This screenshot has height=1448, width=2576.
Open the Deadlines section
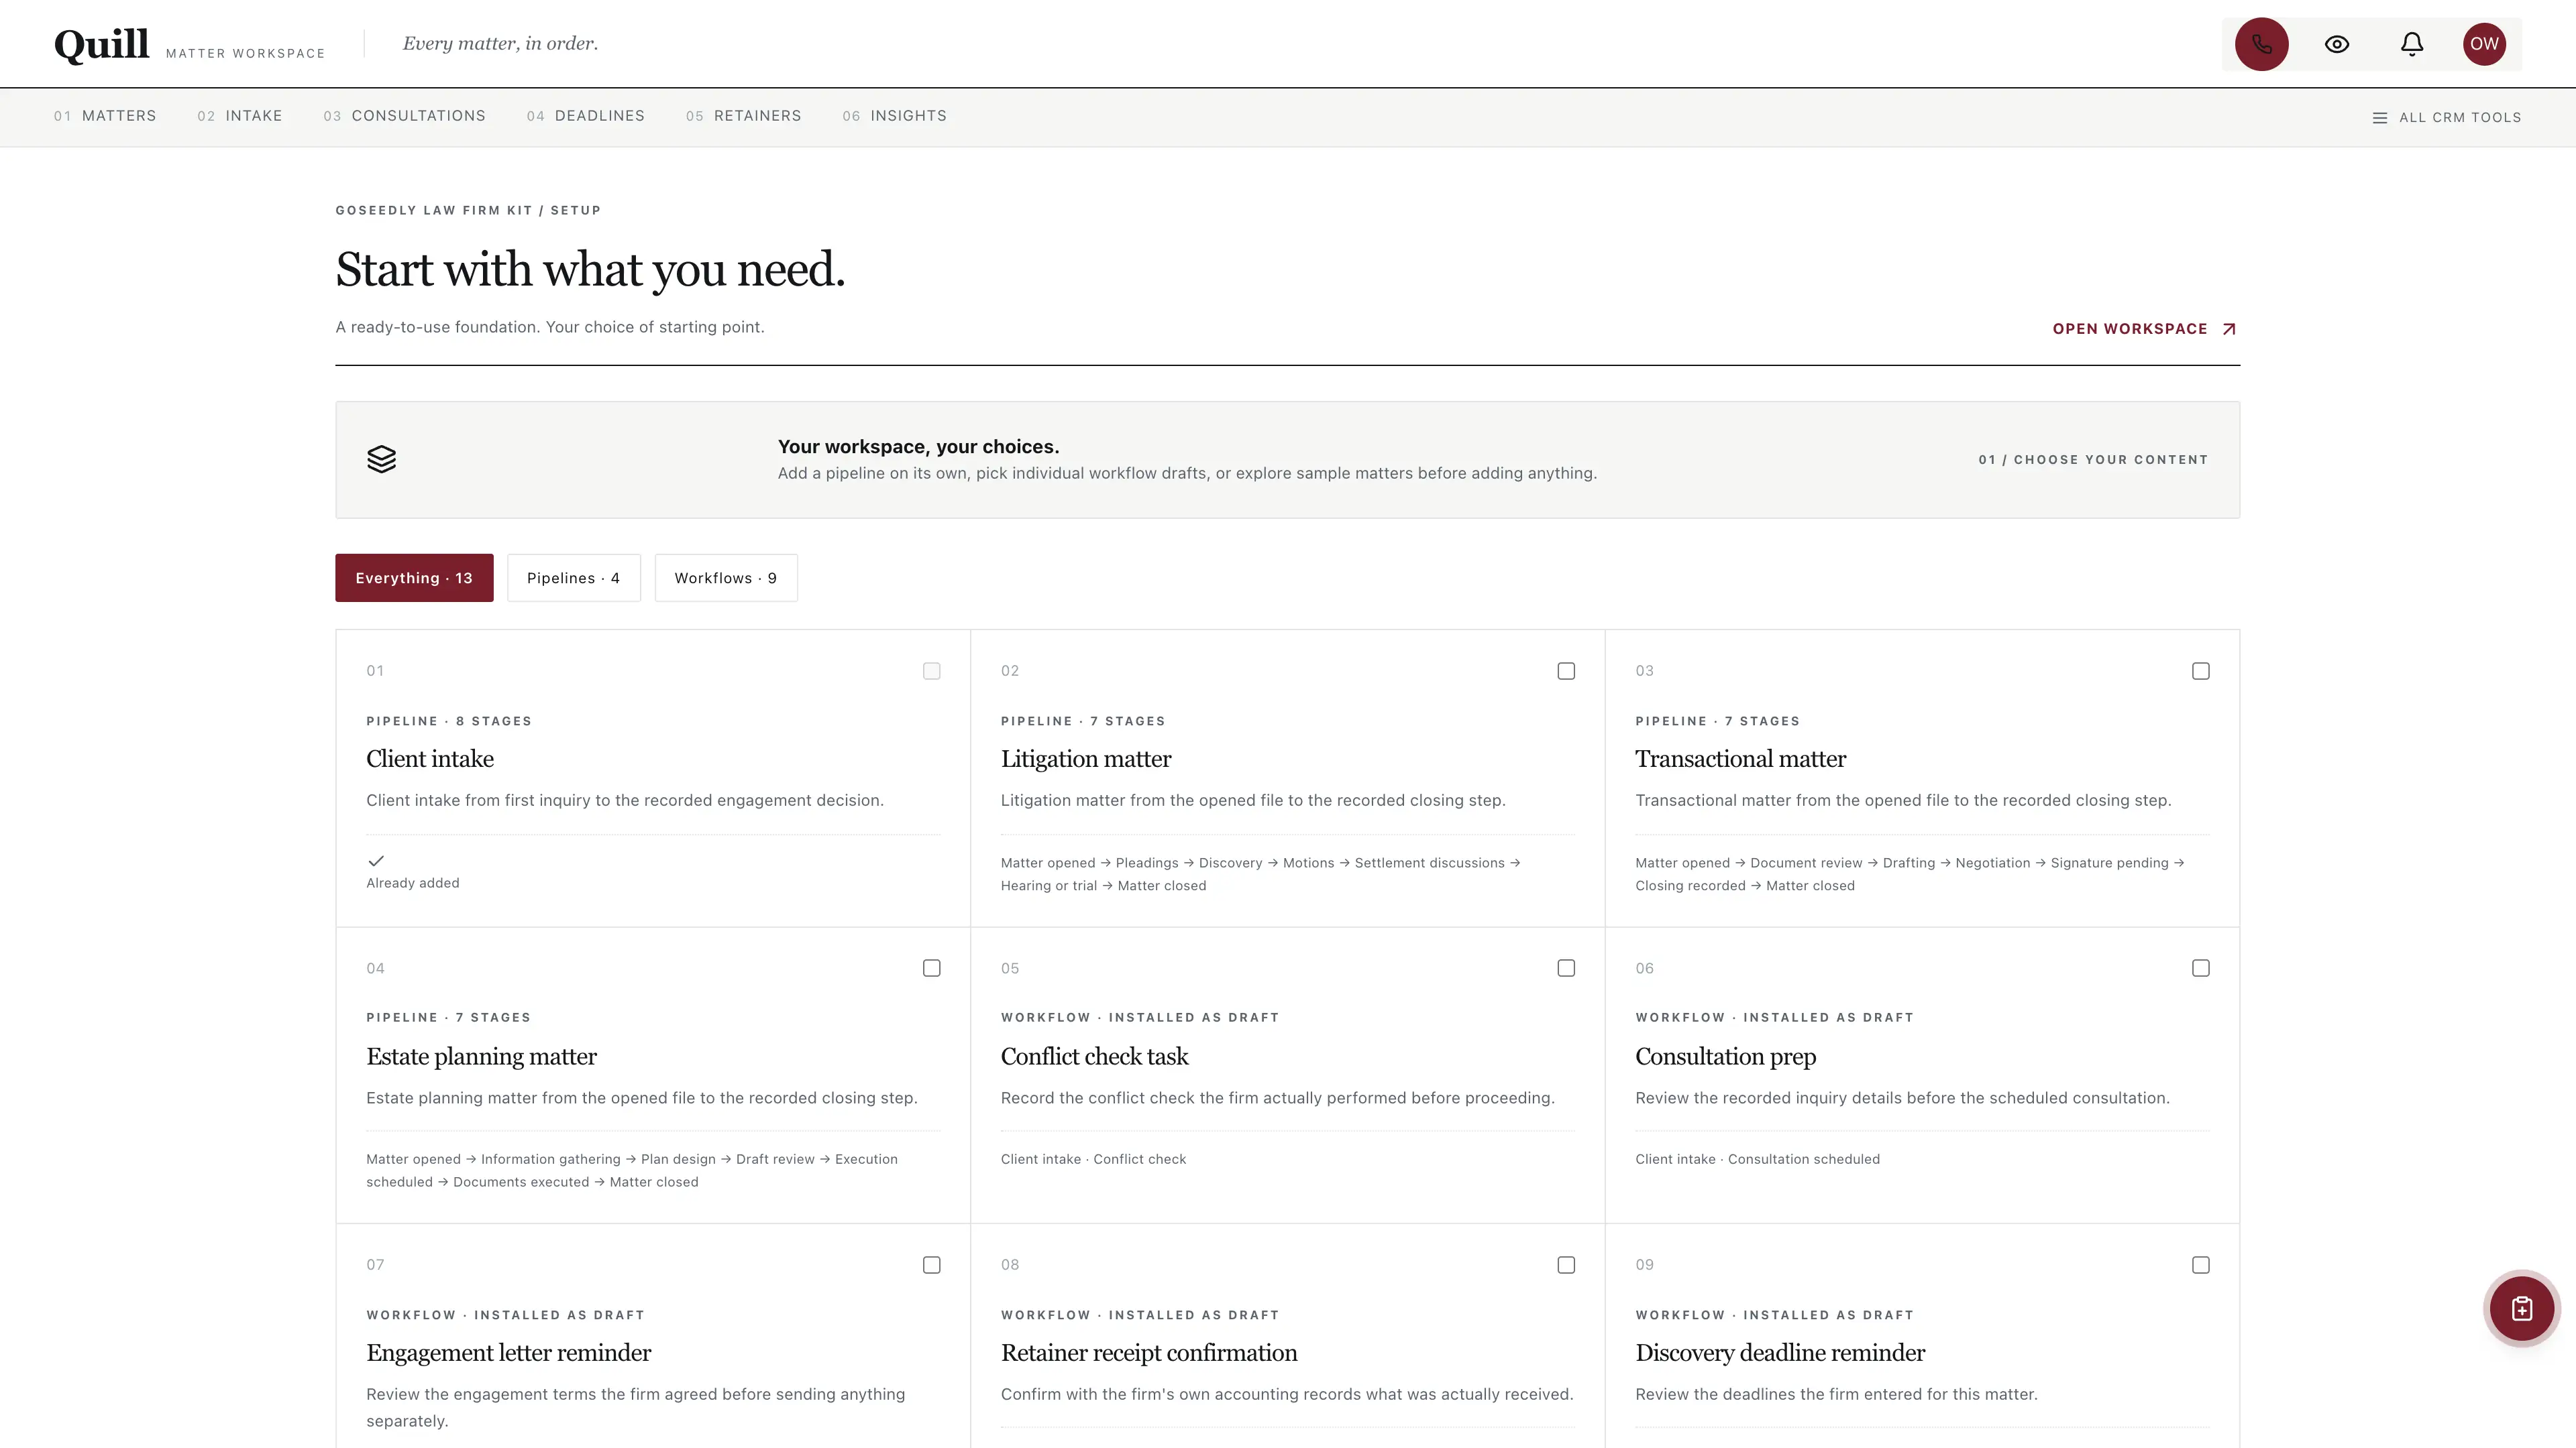point(586,116)
